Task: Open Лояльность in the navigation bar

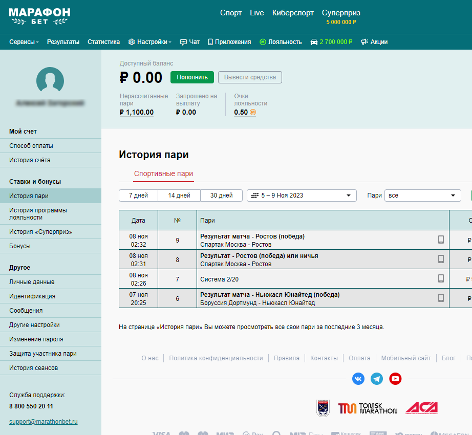Action: point(281,42)
